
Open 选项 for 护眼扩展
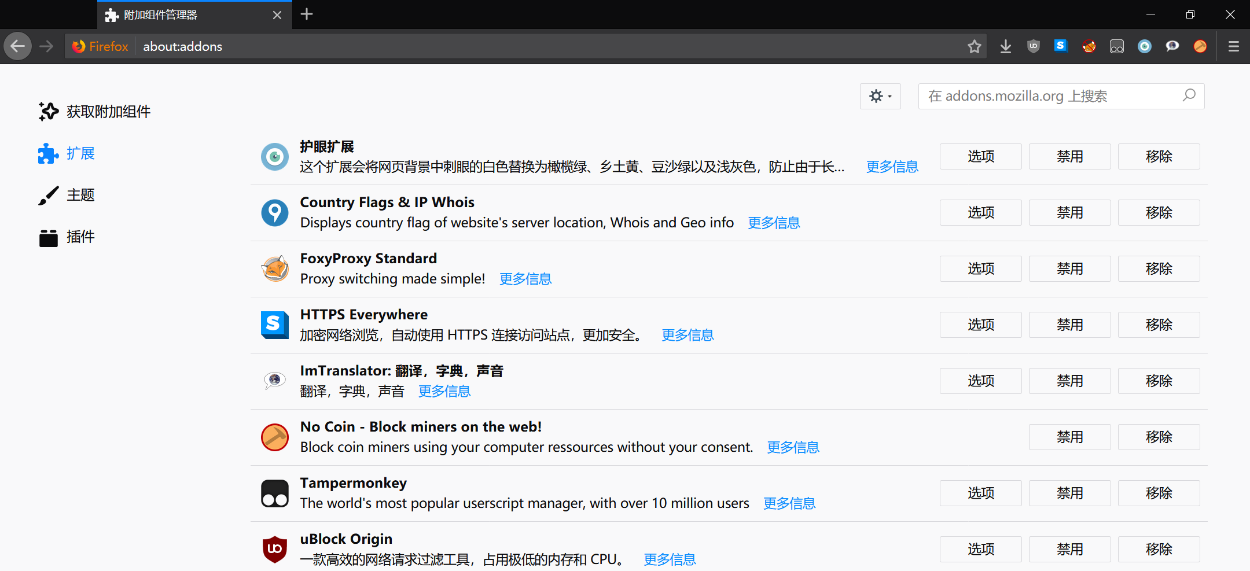click(x=981, y=157)
